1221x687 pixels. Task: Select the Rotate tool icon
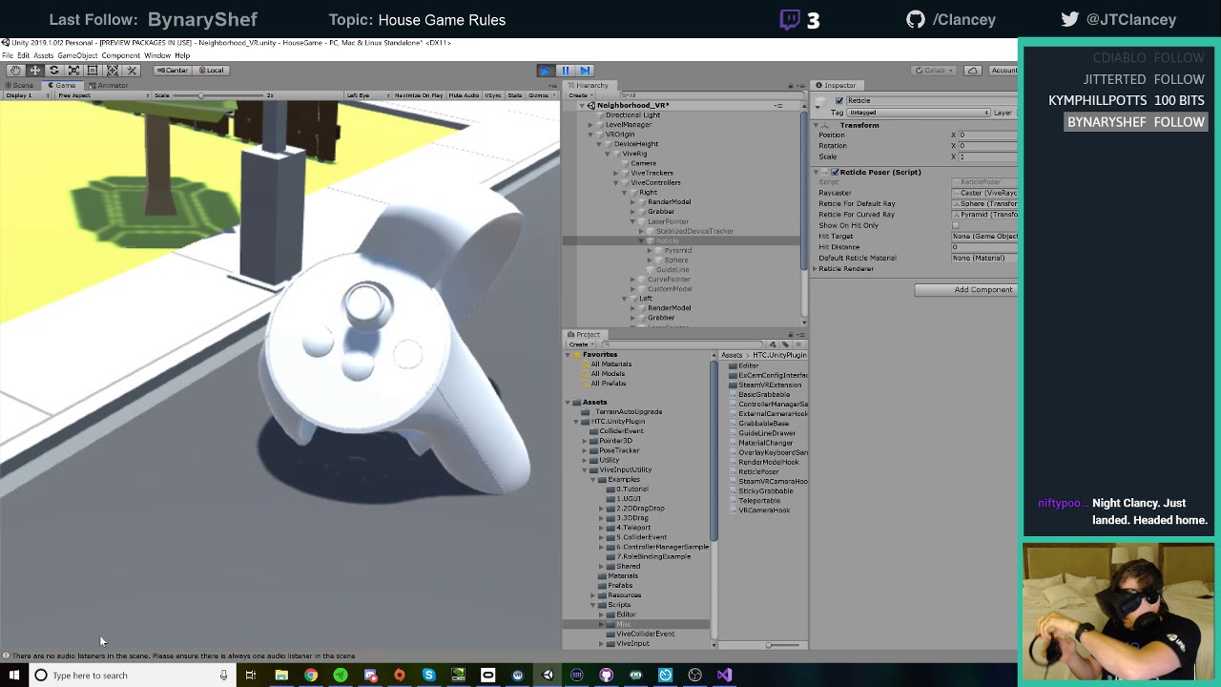coord(54,71)
